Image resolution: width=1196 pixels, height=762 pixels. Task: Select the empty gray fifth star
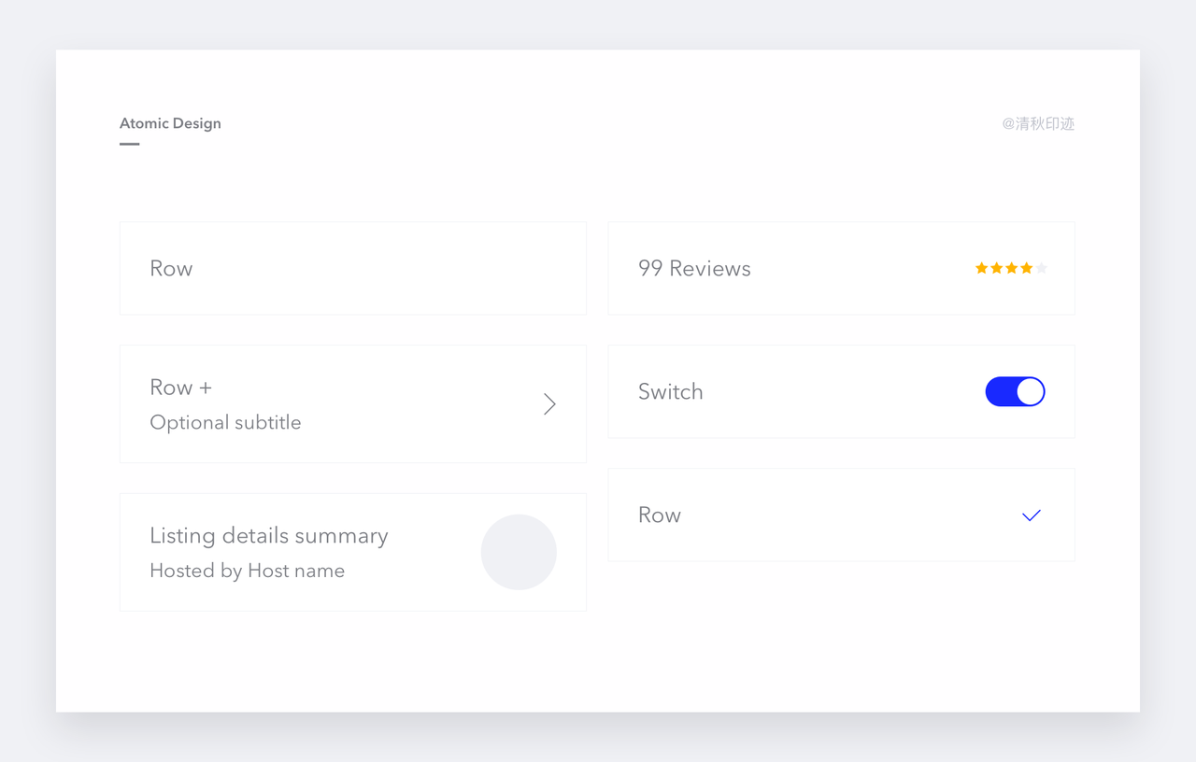point(1042,268)
